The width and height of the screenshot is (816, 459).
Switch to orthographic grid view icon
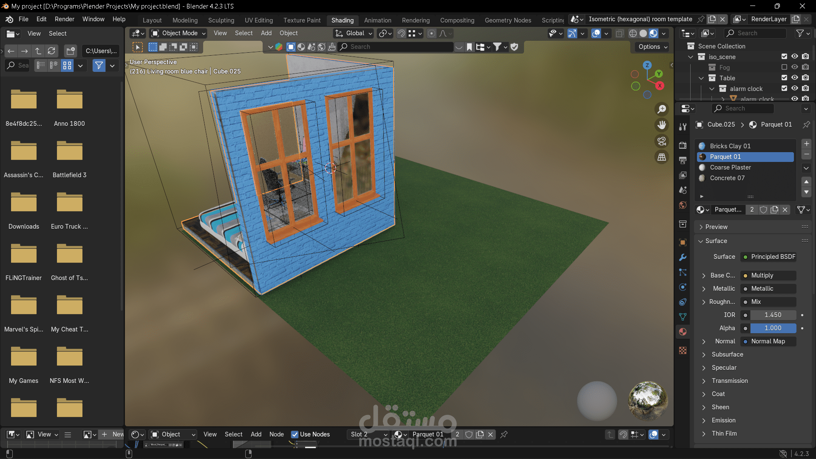tap(662, 157)
